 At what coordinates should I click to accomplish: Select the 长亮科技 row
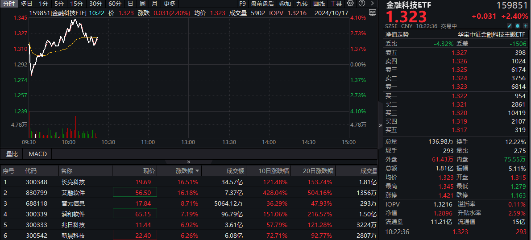coord(189,182)
